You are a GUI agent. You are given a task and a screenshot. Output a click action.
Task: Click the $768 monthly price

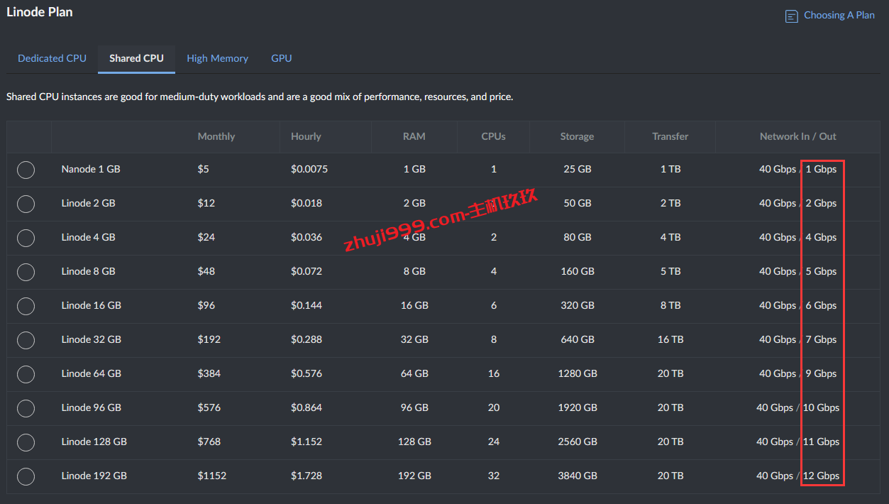[209, 442]
